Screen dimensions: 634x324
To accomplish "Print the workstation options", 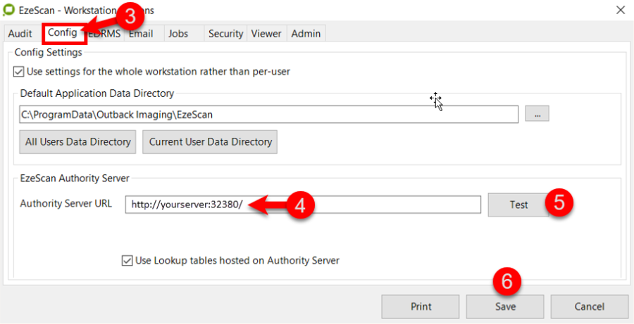I will pyautogui.click(x=421, y=306).
